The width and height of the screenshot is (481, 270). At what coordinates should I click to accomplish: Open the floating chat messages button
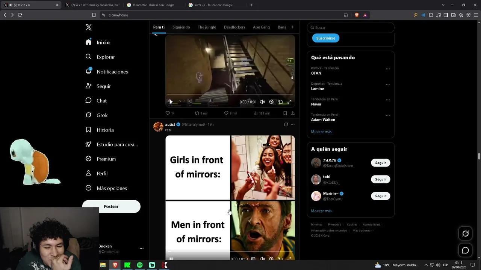465,250
